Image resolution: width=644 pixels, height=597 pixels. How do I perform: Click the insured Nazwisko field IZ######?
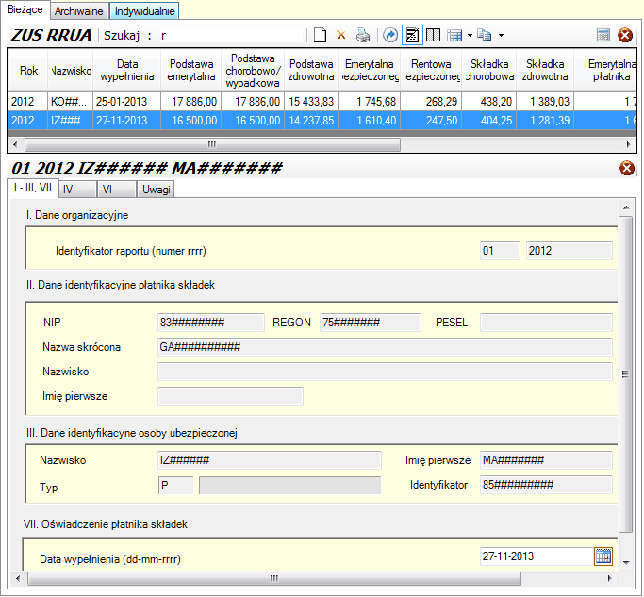click(270, 460)
